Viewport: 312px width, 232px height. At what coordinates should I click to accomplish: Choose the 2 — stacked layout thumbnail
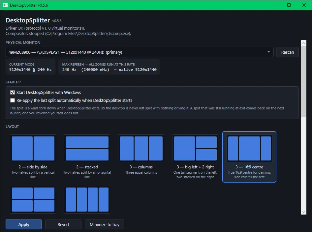[x=87, y=148]
